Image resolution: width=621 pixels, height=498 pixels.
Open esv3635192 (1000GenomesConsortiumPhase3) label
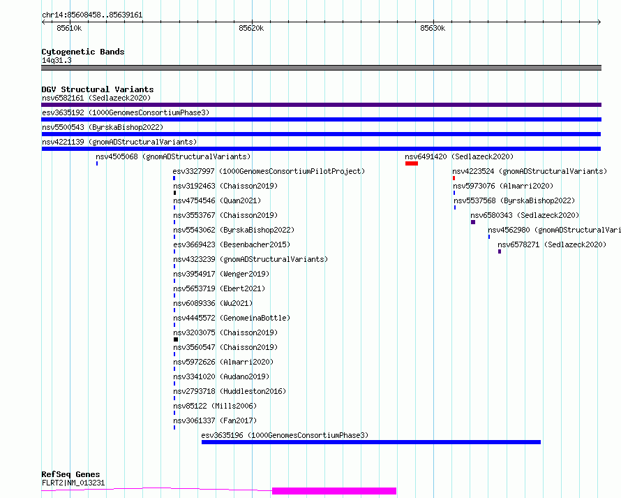click(126, 112)
